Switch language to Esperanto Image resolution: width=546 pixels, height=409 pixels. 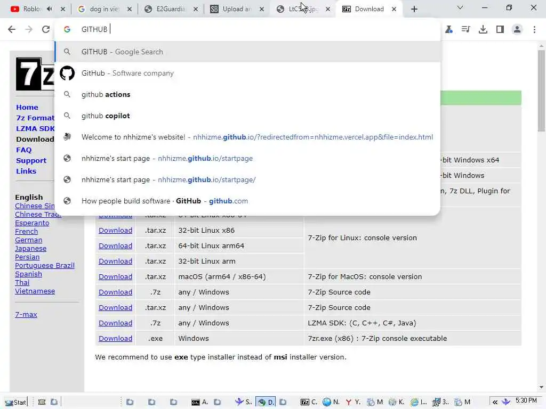click(x=32, y=223)
